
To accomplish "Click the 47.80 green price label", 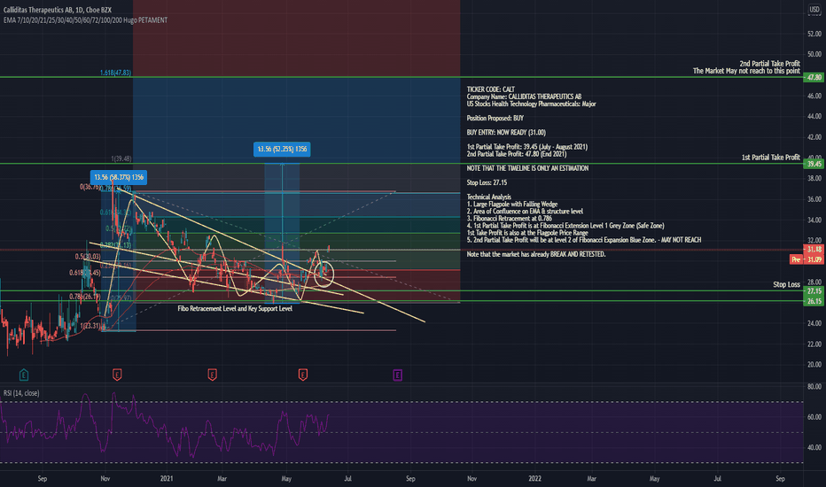I will pos(814,77).
